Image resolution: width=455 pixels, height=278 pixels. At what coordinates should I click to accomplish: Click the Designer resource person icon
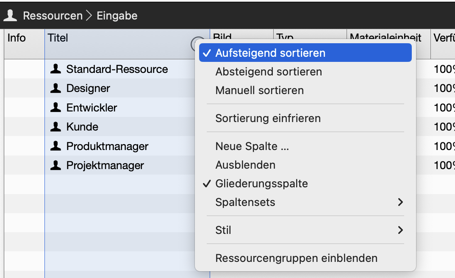(56, 88)
